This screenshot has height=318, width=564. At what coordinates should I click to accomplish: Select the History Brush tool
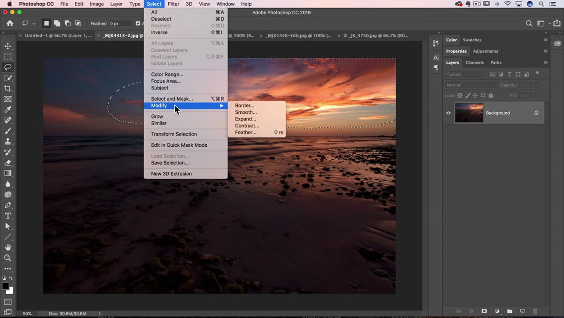point(8,152)
